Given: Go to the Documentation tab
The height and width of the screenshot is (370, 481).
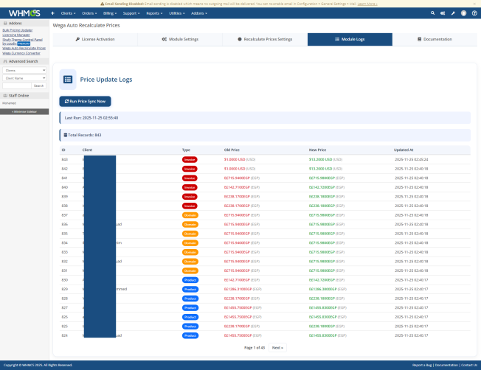Looking at the screenshot, I should coord(435,38).
